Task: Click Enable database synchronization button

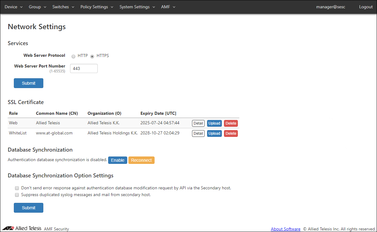Action: (x=118, y=160)
